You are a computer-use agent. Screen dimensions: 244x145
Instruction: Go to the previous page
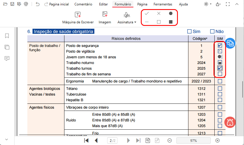pos(96,140)
